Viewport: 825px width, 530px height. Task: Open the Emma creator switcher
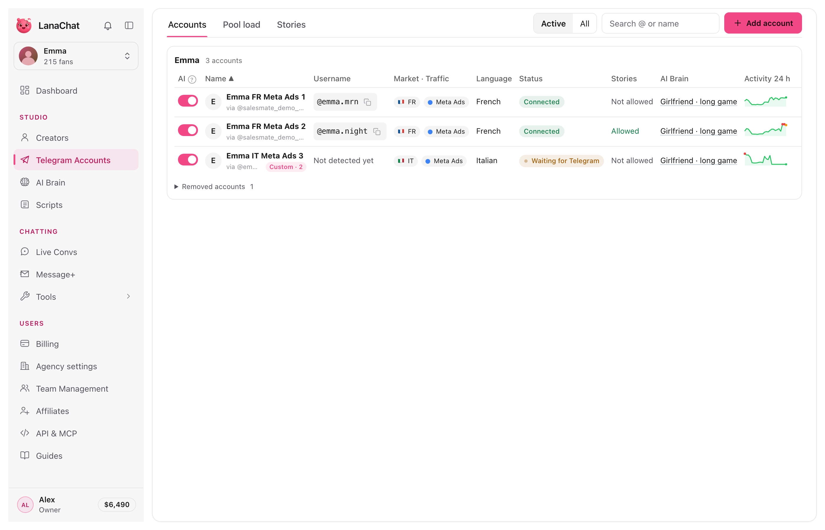tap(76, 56)
